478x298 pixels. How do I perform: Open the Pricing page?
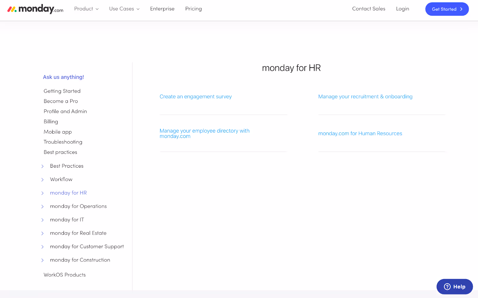[x=194, y=9]
